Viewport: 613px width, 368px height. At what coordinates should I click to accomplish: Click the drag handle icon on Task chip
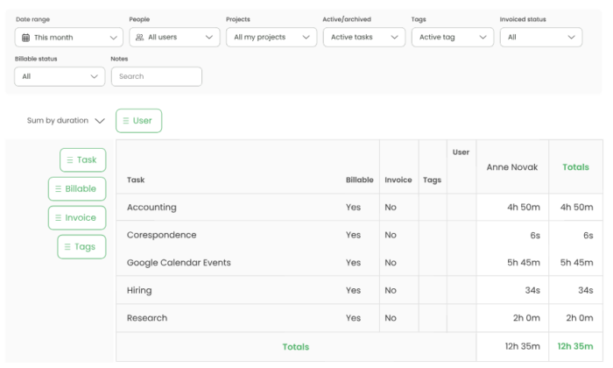click(70, 160)
